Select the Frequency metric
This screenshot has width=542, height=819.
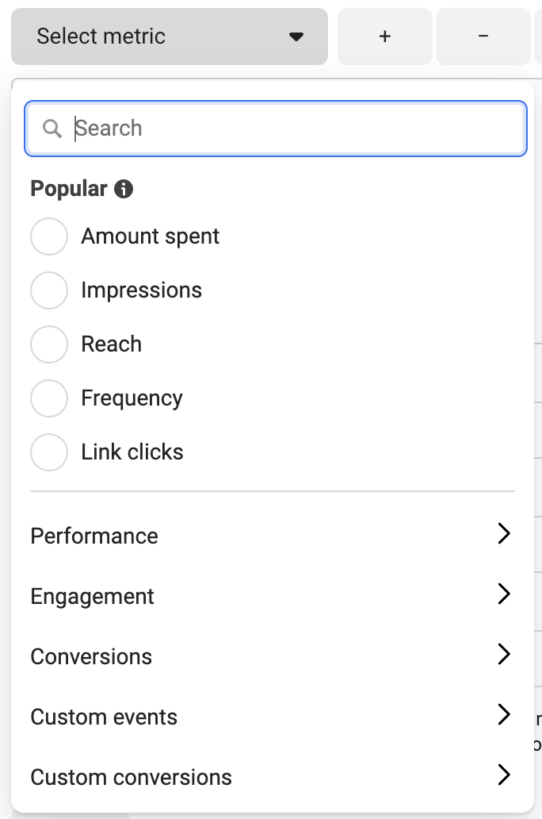click(49, 398)
